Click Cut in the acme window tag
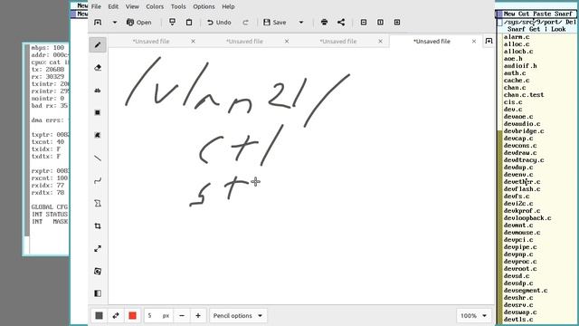The height and width of the screenshot is (326, 579). pyautogui.click(x=524, y=14)
